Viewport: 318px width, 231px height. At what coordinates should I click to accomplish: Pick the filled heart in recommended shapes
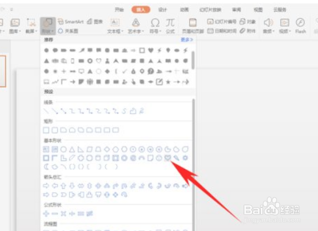tap(151, 50)
